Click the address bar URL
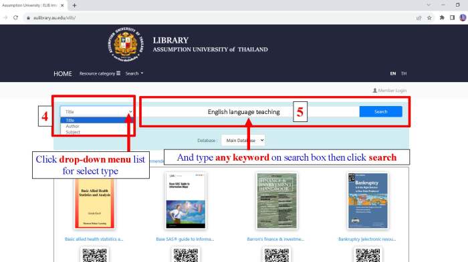Viewport: 468px width, 262px height. coord(54,18)
